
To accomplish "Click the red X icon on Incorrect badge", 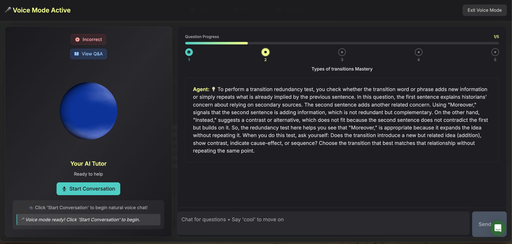I will tap(77, 39).
